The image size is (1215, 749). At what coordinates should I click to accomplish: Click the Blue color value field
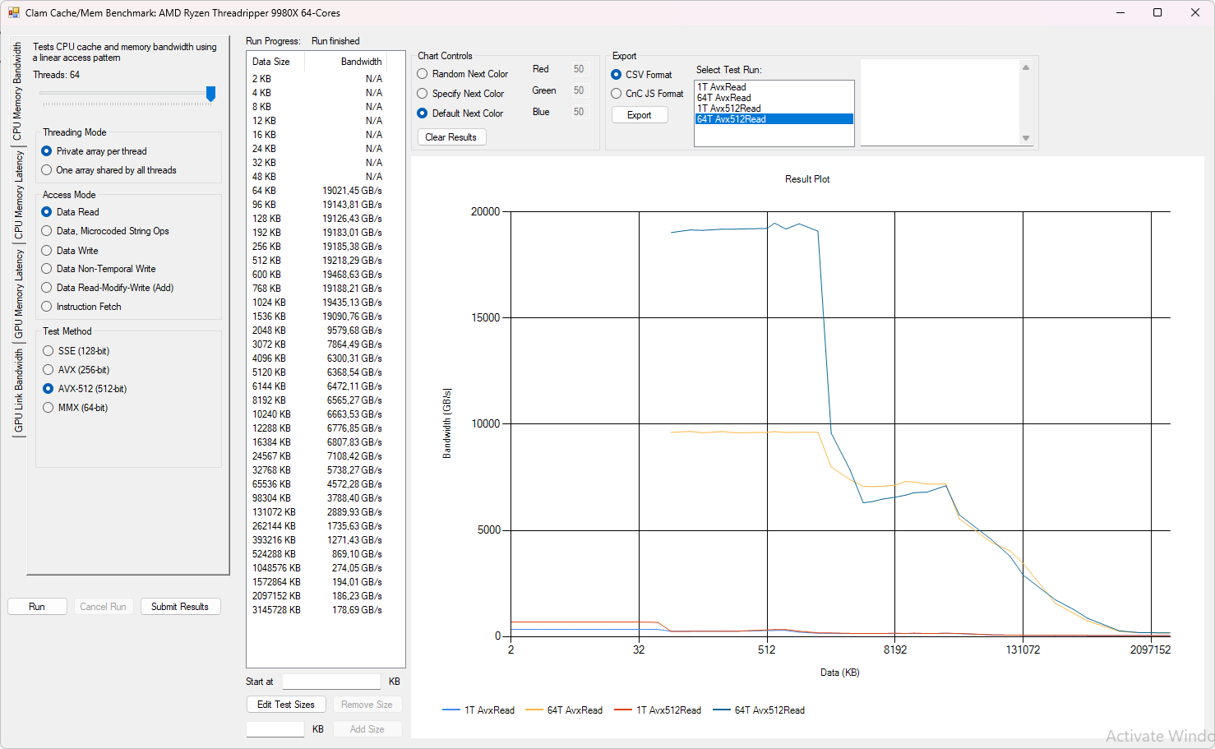click(580, 112)
